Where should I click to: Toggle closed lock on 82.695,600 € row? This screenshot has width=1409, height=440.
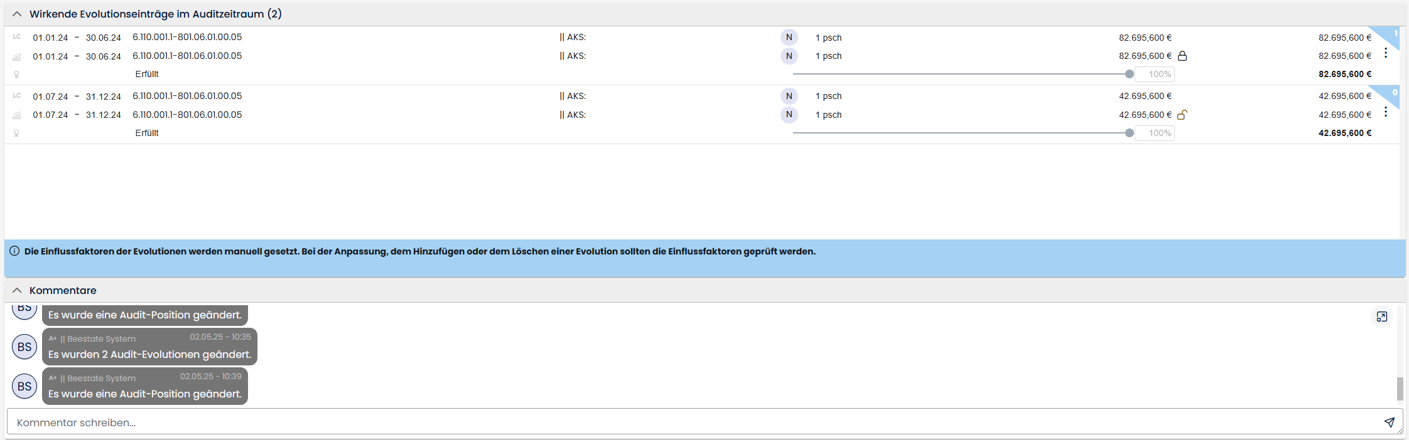pos(1182,56)
